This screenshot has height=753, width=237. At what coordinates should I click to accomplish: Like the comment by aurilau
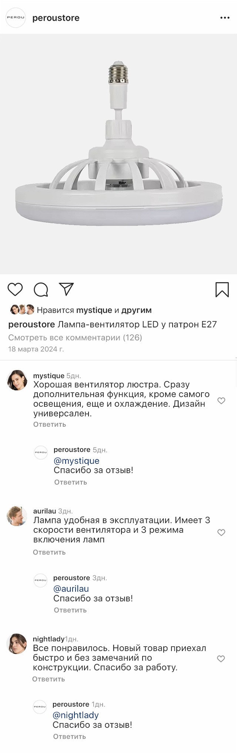[221, 532]
